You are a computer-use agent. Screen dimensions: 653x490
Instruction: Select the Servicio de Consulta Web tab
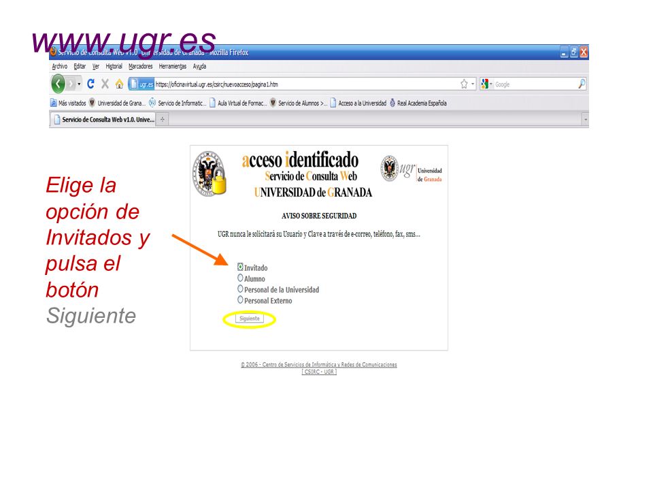click(x=103, y=120)
